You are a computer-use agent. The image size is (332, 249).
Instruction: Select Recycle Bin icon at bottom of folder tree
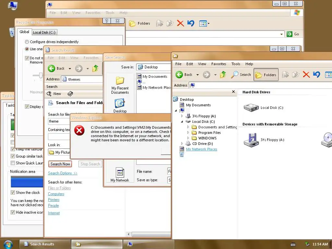pyautogui.click(x=182, y=155)
